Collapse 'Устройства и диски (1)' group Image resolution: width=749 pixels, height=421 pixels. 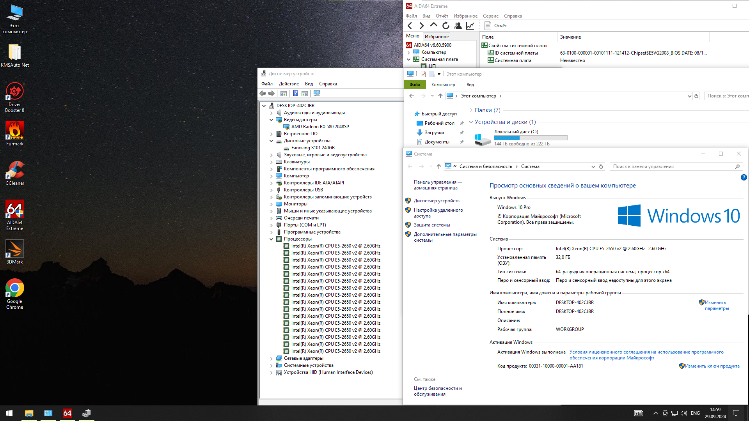[471, 122]
